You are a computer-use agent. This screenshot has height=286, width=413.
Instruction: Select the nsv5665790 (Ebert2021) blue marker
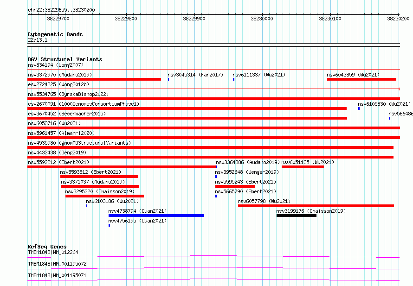(216, 196)
